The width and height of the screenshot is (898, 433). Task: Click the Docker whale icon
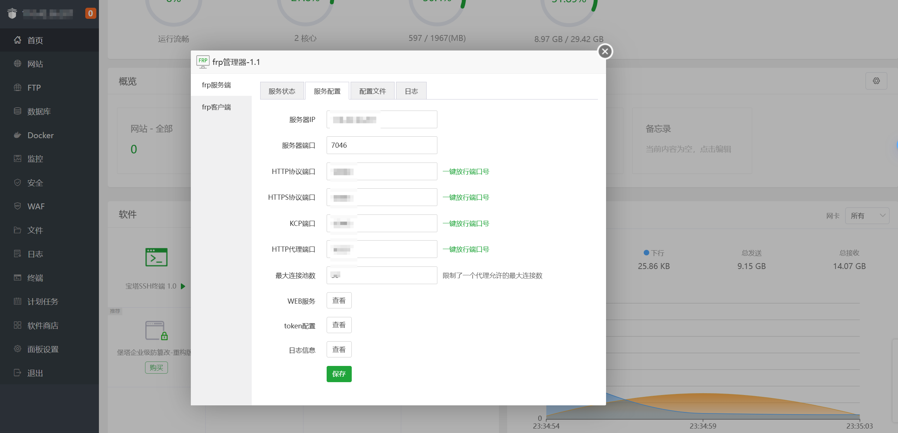17,135
